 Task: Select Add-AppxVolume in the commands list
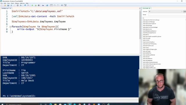pyautogui.click(x=147, y=29)
